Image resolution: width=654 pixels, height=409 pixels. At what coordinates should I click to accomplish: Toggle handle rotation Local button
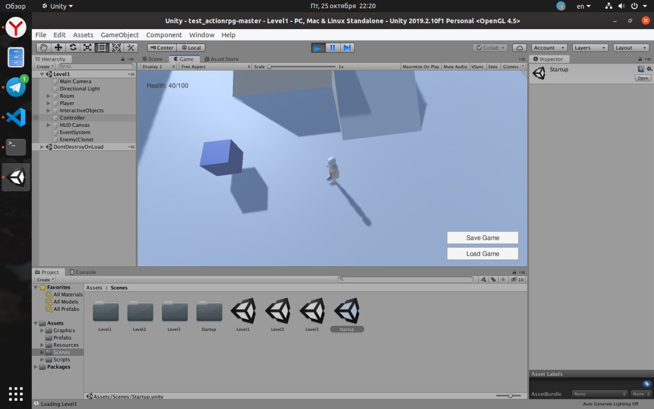[191, 48]
